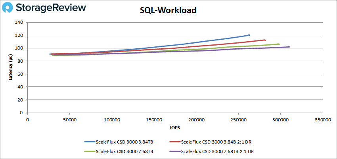The height and width of the screenshot is (159, 337).
Task: Select the SQL-Workload chart title
Action: click(168, 10)
